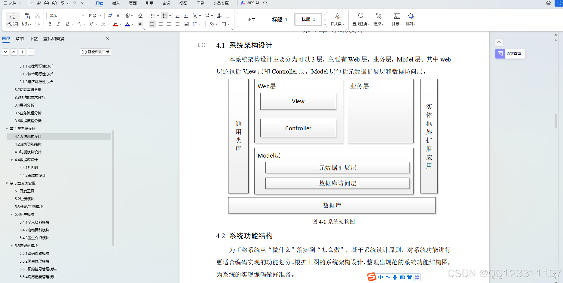
Task: Open bullet list dropdown arrow
Action: click(158, 16)
